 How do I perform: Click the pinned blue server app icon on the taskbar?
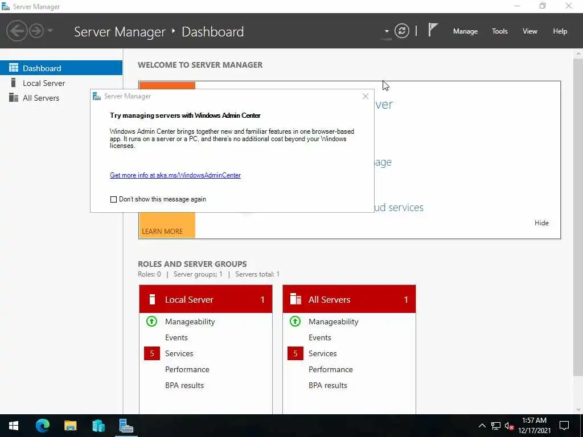[98, 426]
